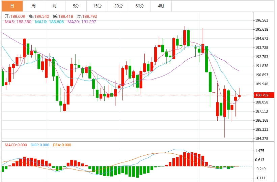Click the 187.113 price axis label
Image resolution: width=277 pixels, height=182 pixels.
point(261,111)
